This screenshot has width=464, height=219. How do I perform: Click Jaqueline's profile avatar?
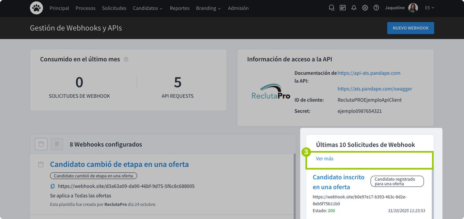413,7
